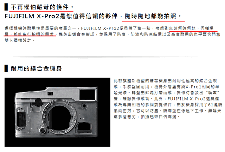Click the small rectangular window on camera top

pyautogui.click(x=50, y=94)
